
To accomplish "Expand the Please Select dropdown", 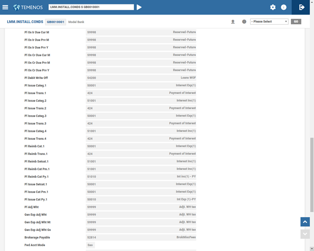I will coord(269,22).
